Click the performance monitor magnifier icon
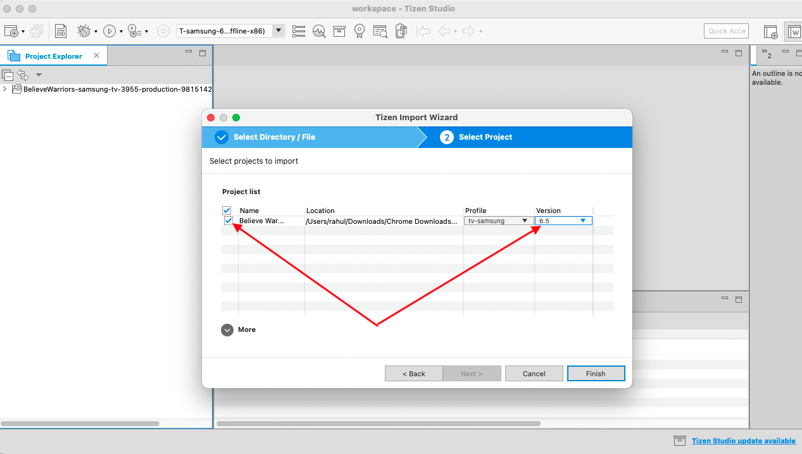Screen dimensions: 802x454 coord(319,31)
